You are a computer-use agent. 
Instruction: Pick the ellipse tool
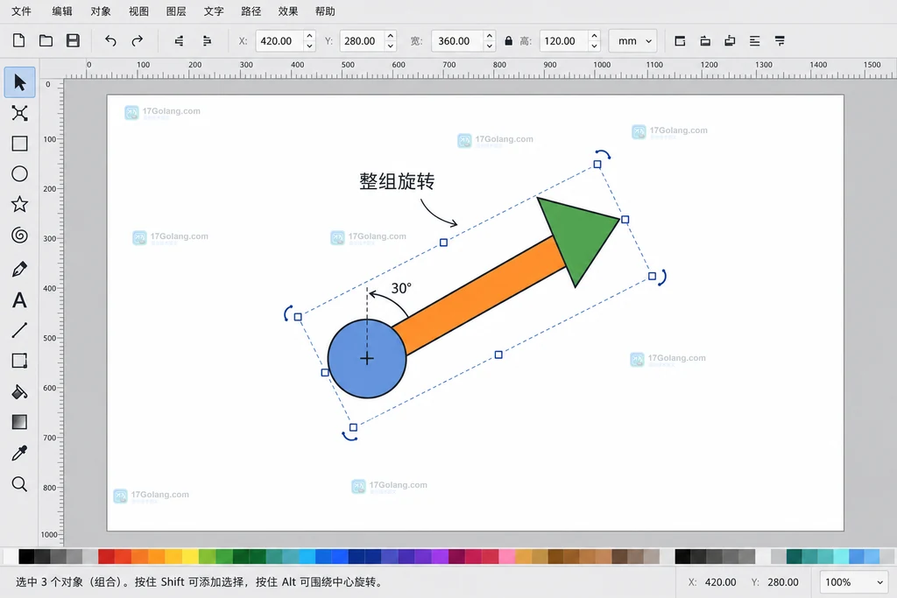click(19, 174)
